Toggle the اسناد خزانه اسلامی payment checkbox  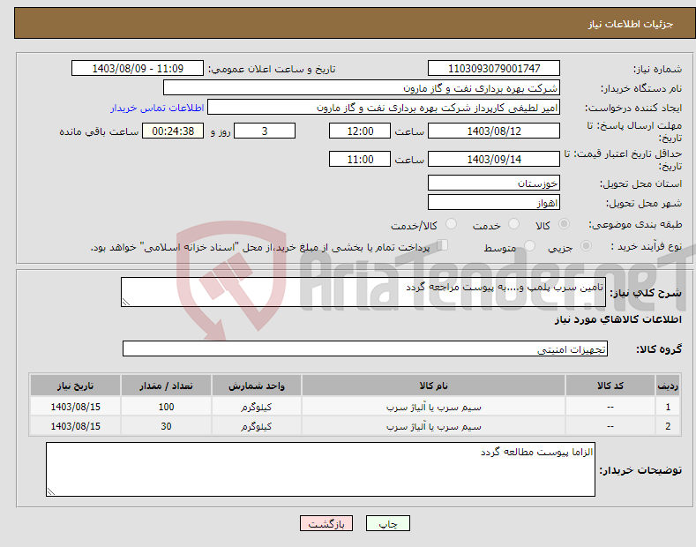[443, 244]
